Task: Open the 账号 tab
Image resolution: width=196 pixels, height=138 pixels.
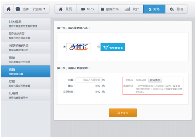Action: click(x=176, y=9)
